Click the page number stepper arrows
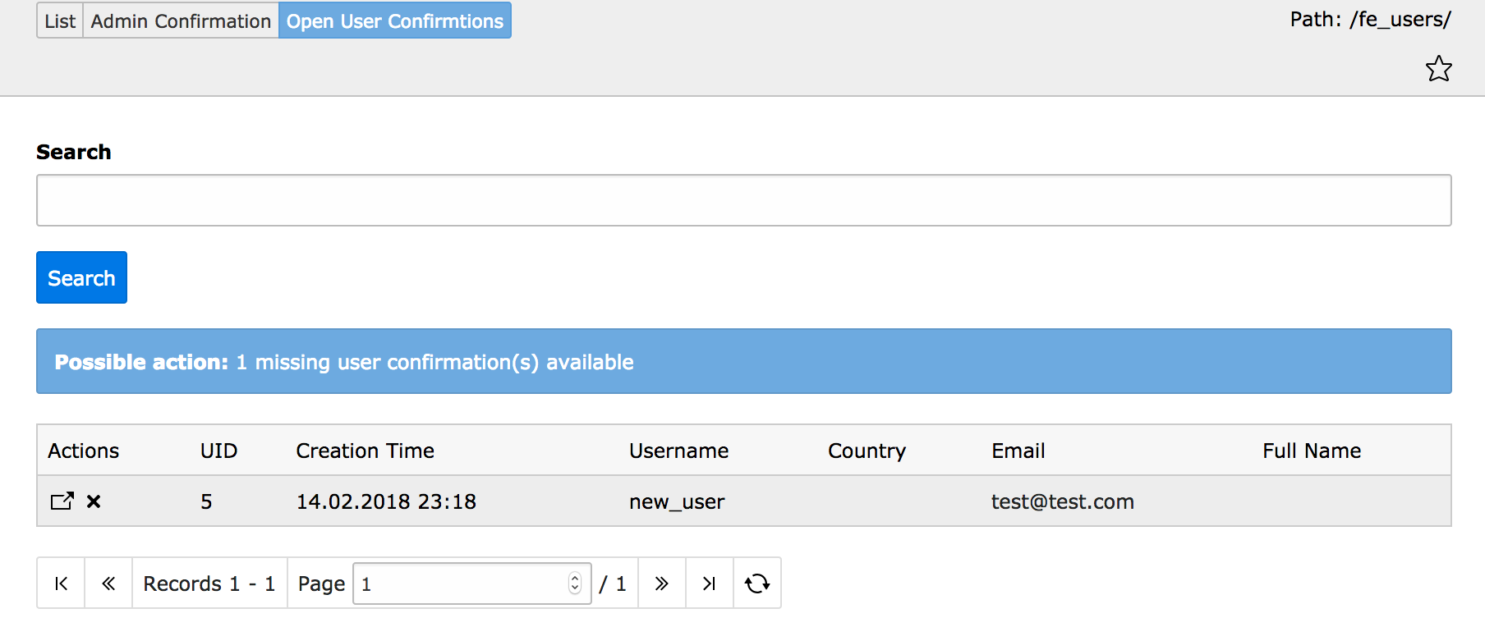Image resolution: width=1485 pixels, height=627 pixels. coord(575,584)
